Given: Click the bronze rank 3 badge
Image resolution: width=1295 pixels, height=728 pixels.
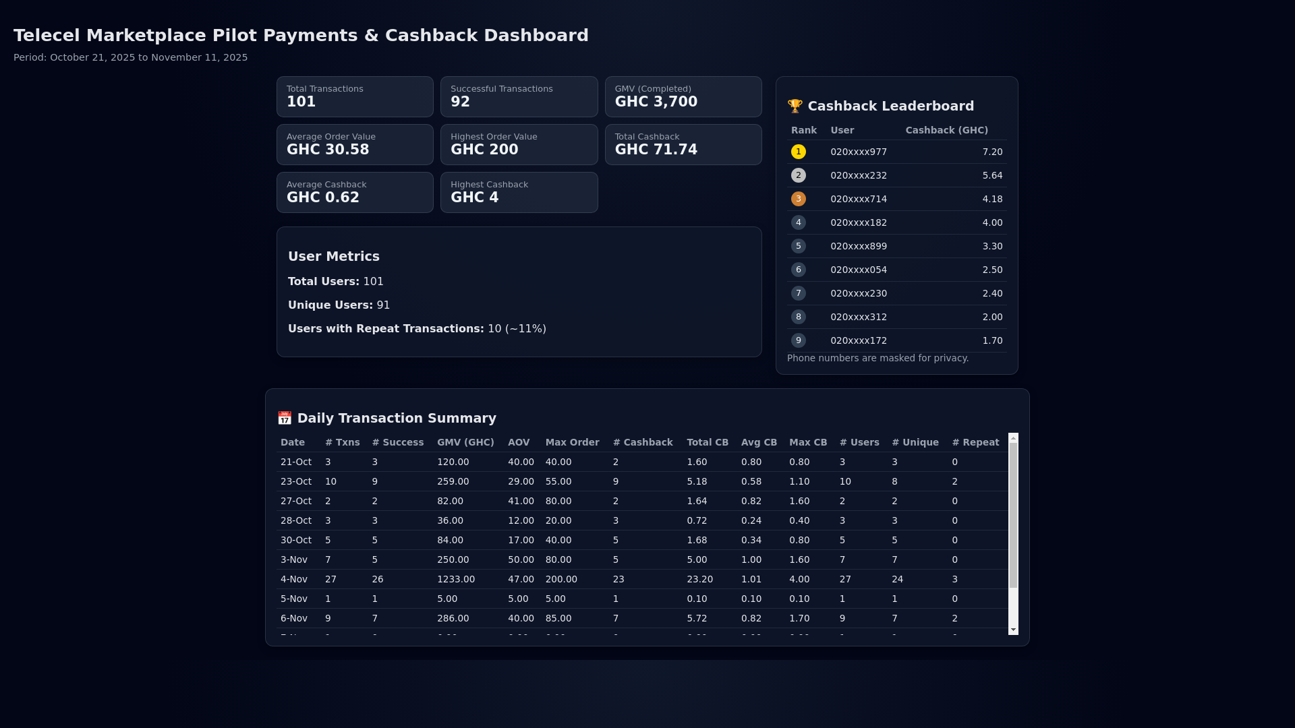Looking at the screenshot, I should (x=799, y=199).
